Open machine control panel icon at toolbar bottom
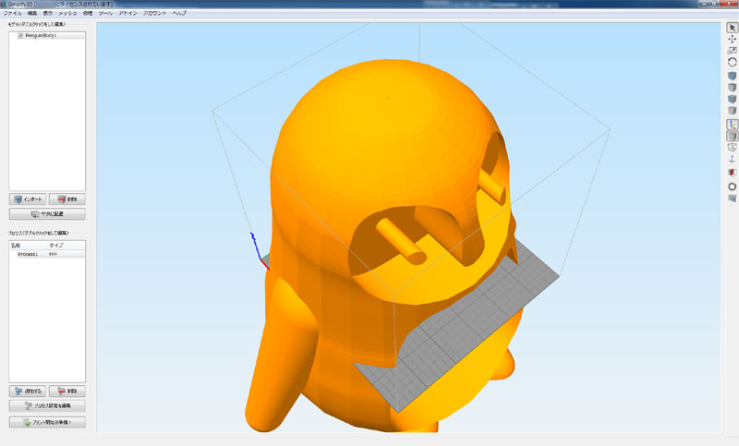739x446 pixels. click(x=732, y=198)
